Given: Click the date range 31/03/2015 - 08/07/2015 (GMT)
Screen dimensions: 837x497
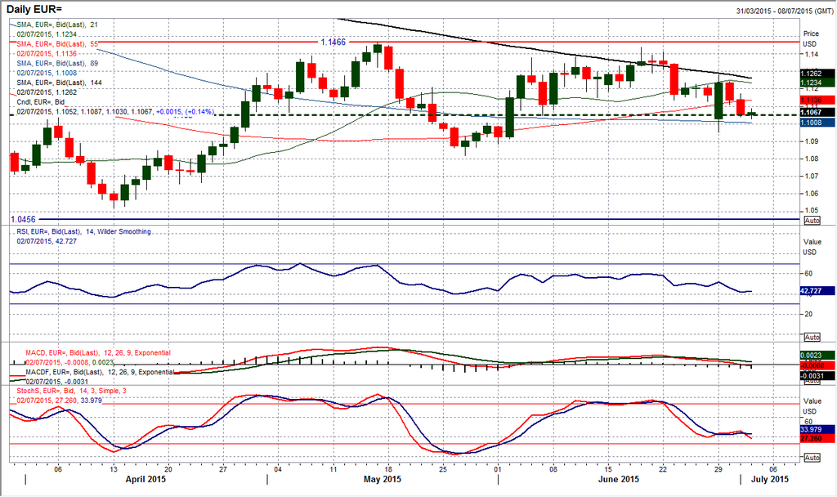Looking at the screenshot, I should [x=785, y=11].
